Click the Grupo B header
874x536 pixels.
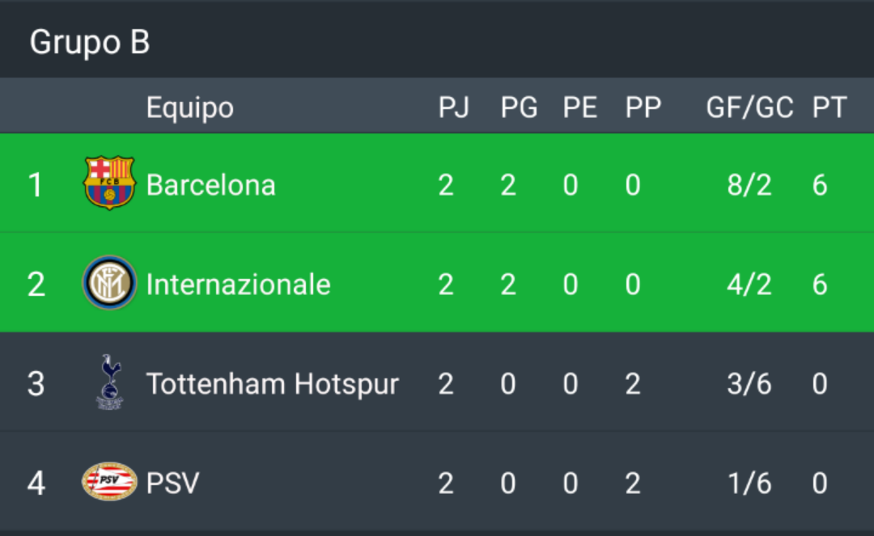(x=90, y=42)
